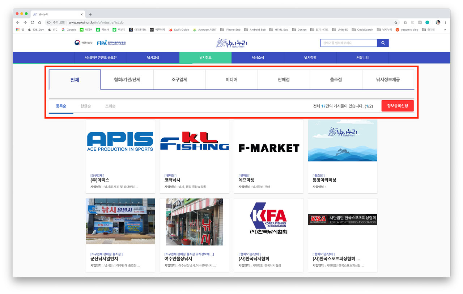Click the FIPA logo in header
Screen dimensions: 463x294
[x=111, y=43]
